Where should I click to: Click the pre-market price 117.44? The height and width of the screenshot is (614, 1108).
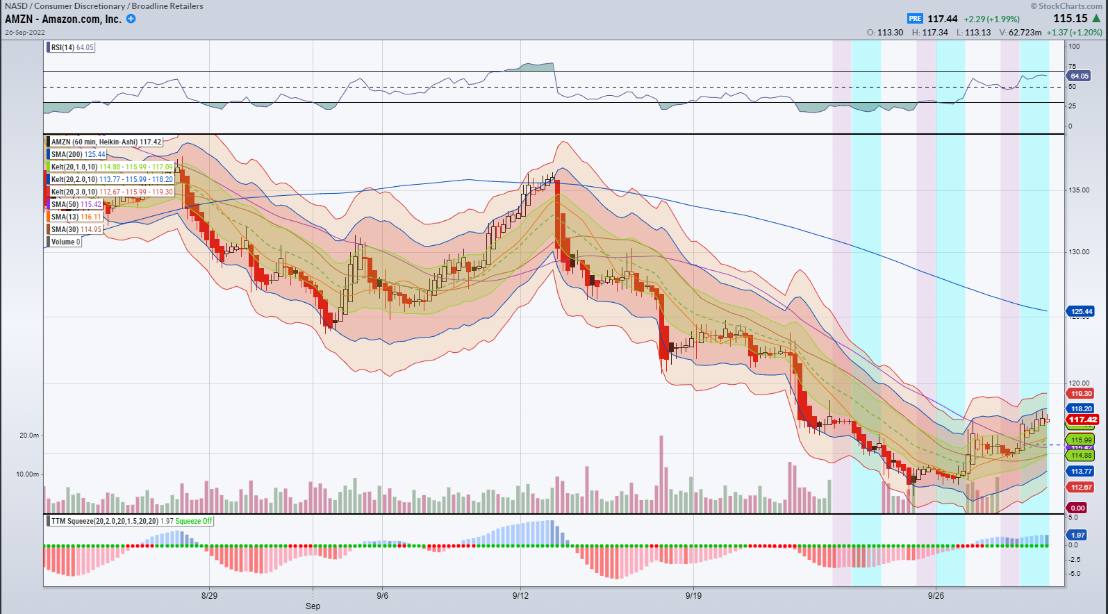click(x=943, y=19)
